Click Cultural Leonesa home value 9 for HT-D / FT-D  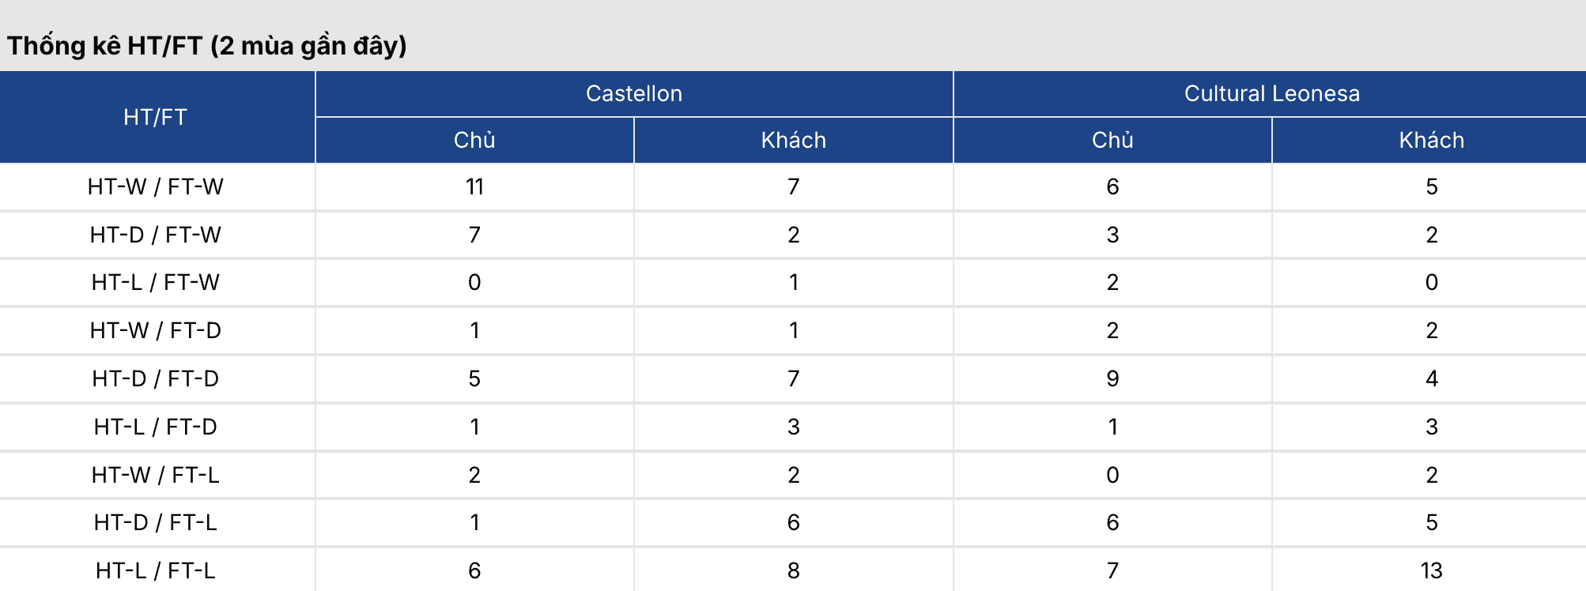(x=1112, y=378)
